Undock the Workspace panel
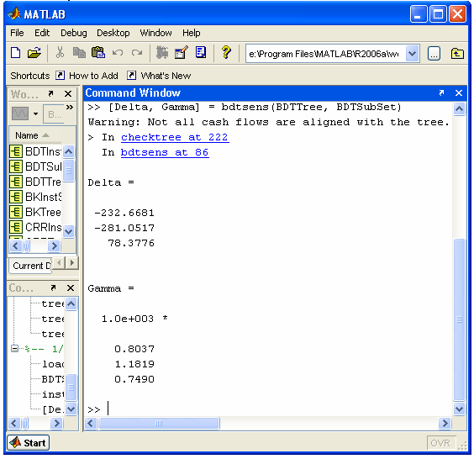 point(50,94)
